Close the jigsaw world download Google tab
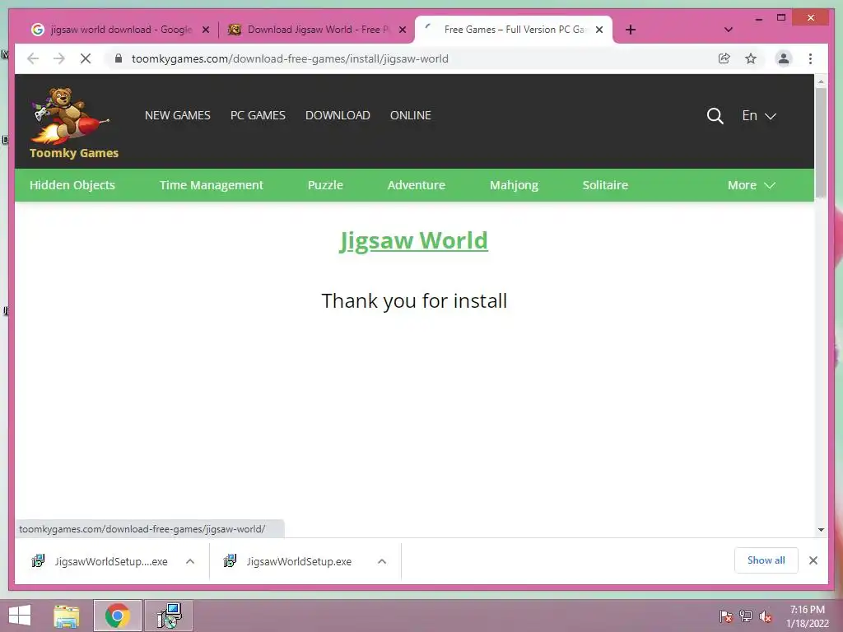Screen dimensions: 843x632 click(205, 30)
